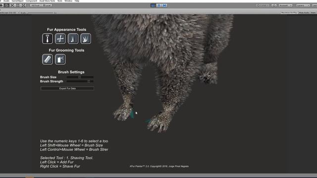The image size is (317, 178).
Task: Click the Export Fur Data button
Action: [x=67, y=89]
